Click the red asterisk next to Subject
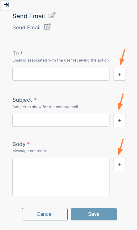The image size is (137, 230). pos(35,99)
